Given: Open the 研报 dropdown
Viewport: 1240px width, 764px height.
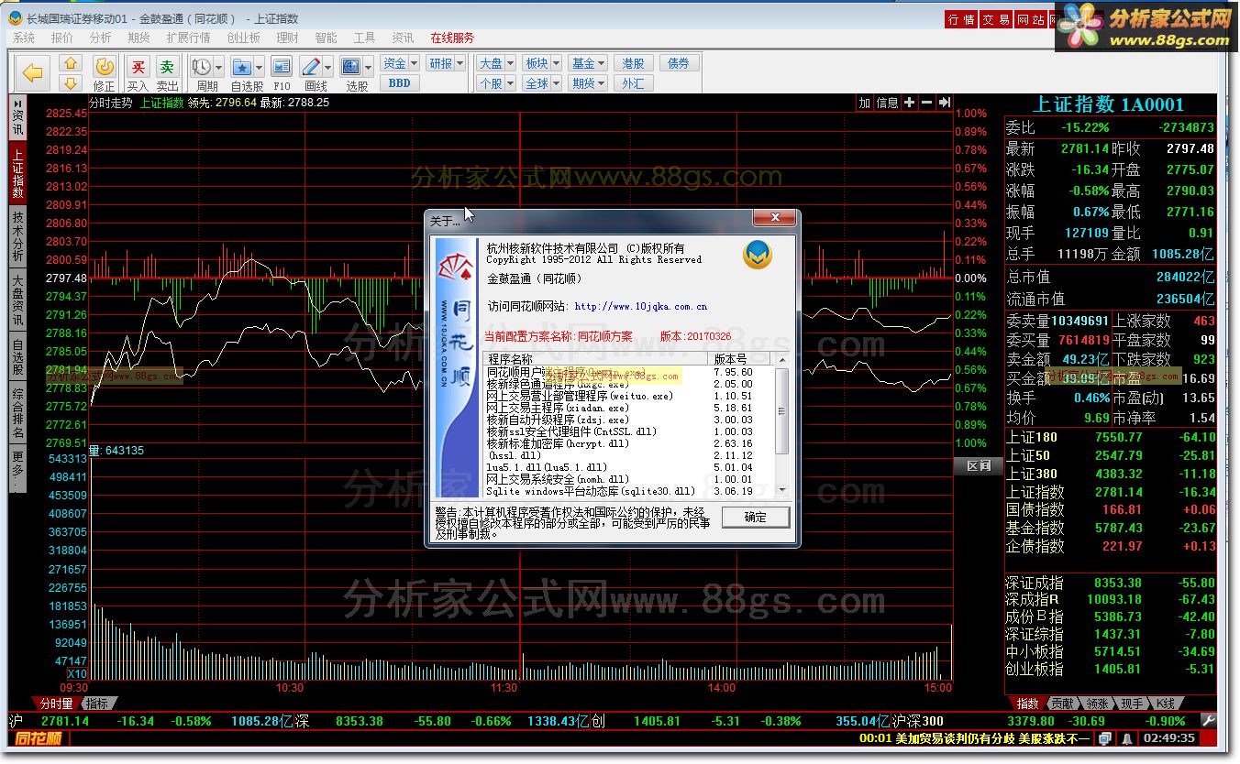Looking at the screenshot, I should point(446,63).
